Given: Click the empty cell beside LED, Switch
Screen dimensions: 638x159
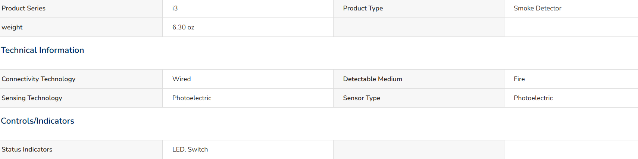Looking at the screenshot, I should pos(419,150).
